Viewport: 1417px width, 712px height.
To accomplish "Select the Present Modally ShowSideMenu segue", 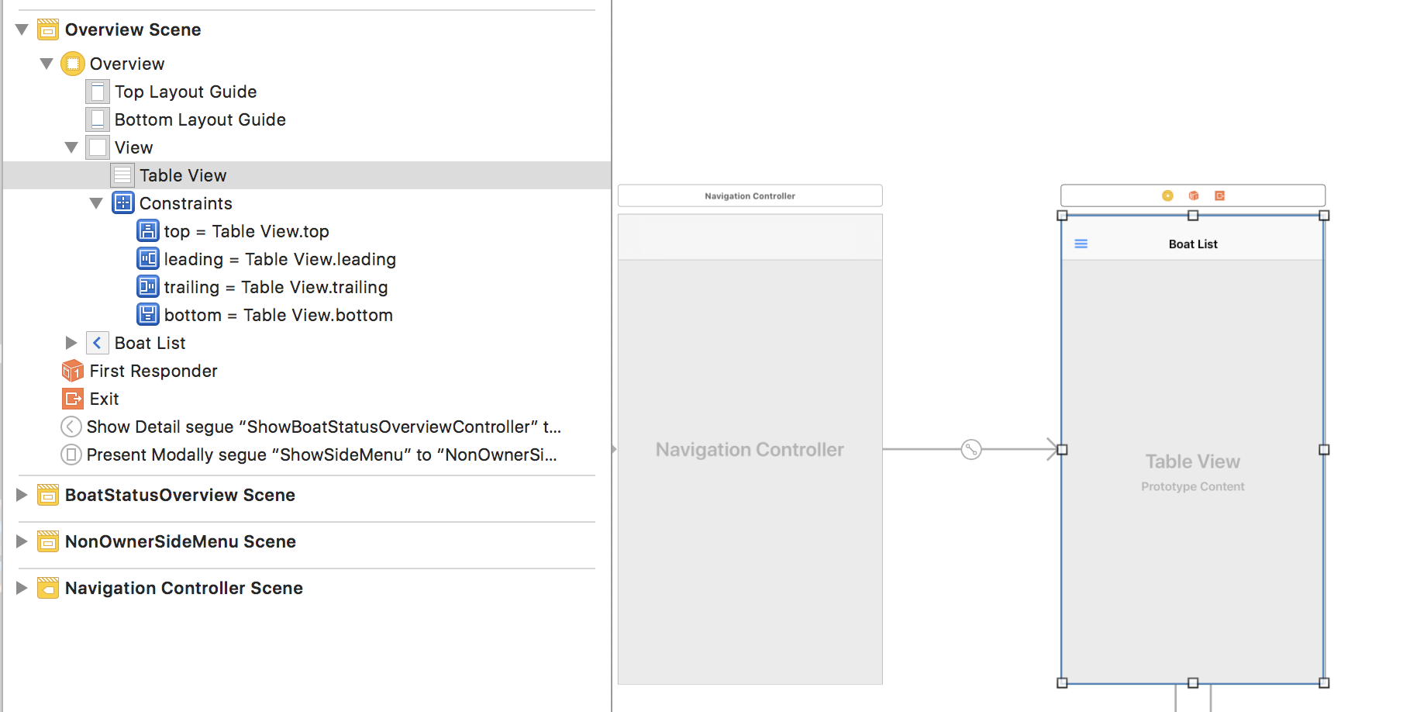I will (321, 455).
